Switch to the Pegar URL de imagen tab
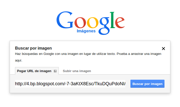Screen dimensions: 180x107 click(x=37, y=71)
